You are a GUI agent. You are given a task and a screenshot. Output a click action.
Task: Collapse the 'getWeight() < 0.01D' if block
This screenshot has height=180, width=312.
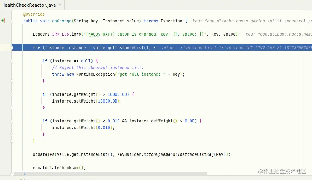[x=12, y=121]
